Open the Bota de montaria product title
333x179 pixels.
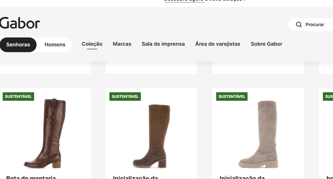31,177
